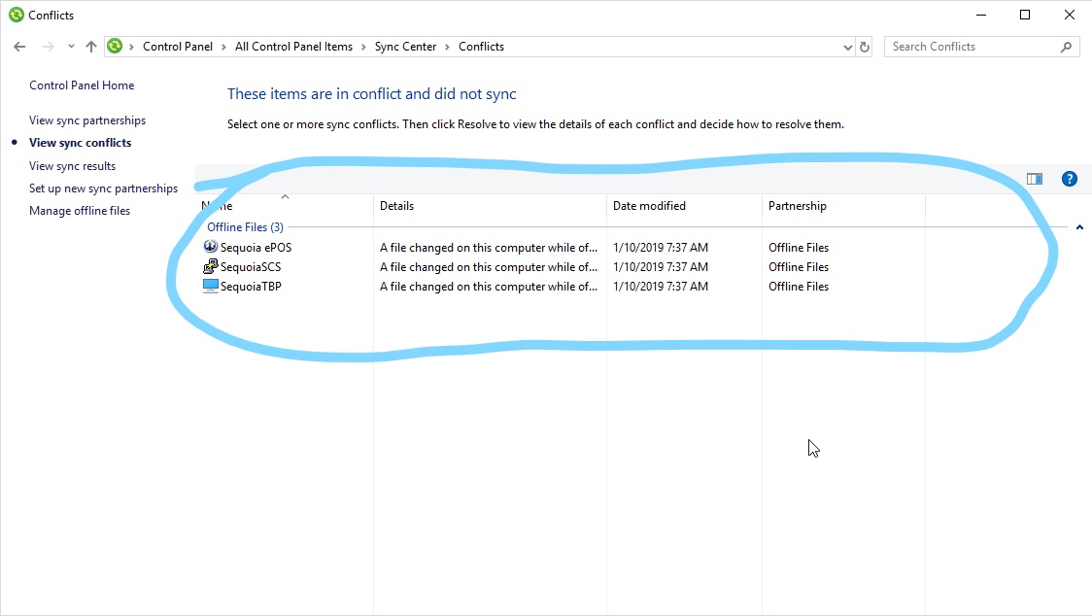1092x616 pixels.
Task: Click the SequoiaSCS file icon
Action: click(x=211, y=266)
